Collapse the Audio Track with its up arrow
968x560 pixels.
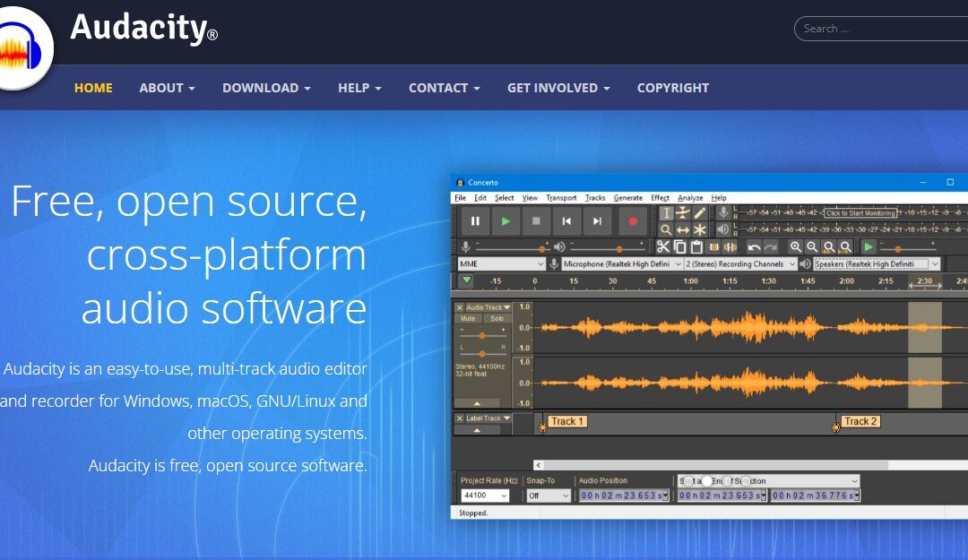[477, 403]
